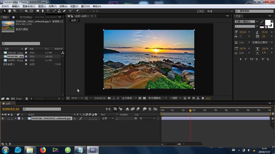Click the white fill color swatch

click(x=267, y=22)
